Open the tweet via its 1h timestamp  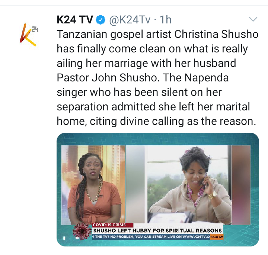[165, 20]
